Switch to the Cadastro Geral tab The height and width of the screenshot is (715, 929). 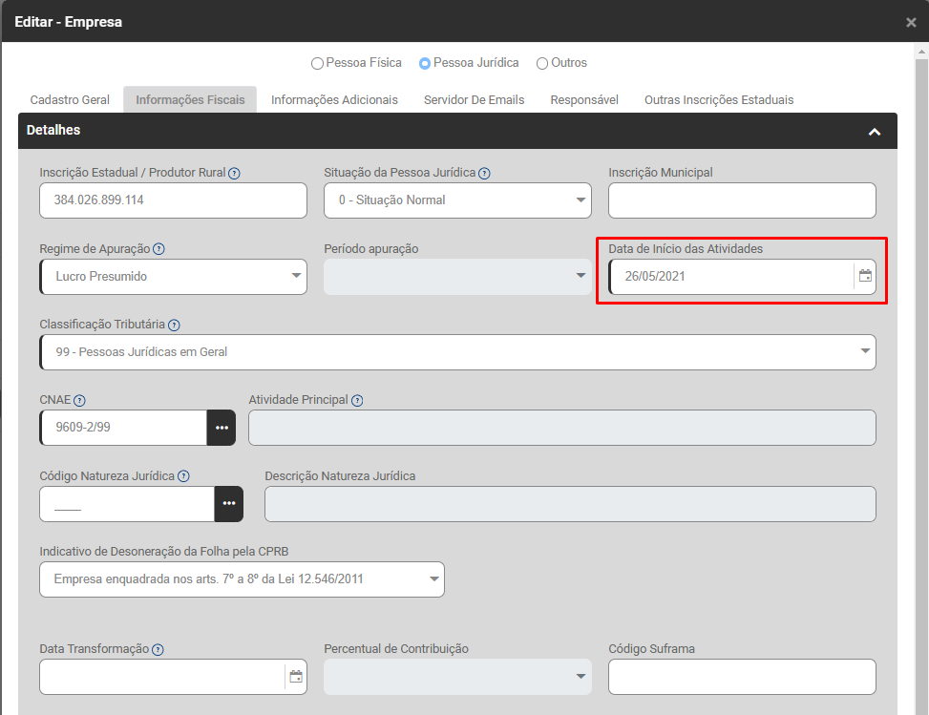point(70,100)
